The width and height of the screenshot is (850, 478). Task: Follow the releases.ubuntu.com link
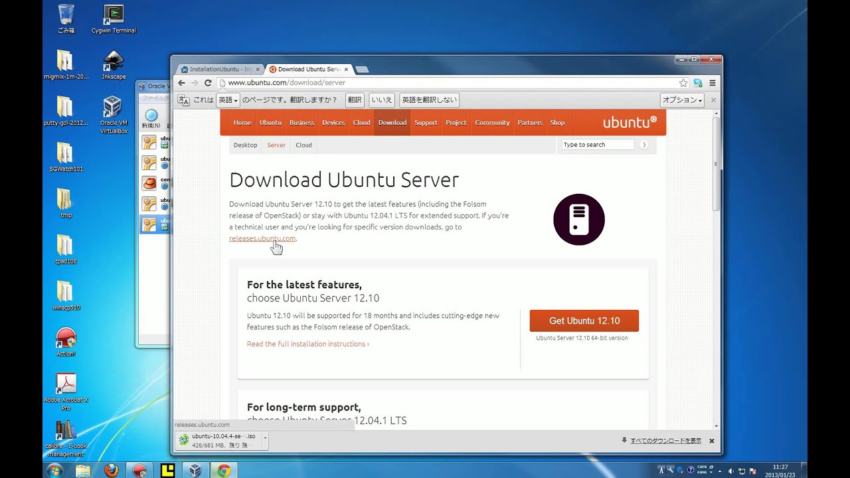tap(262, 238)
